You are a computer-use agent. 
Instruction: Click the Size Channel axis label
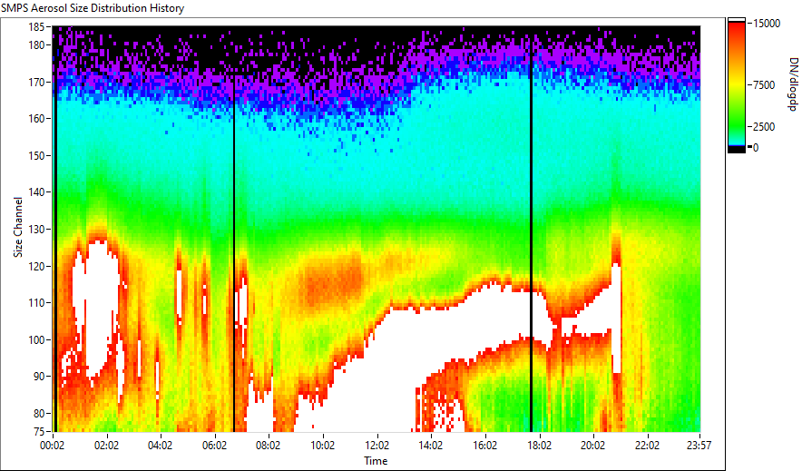click(x=18, y=227)
